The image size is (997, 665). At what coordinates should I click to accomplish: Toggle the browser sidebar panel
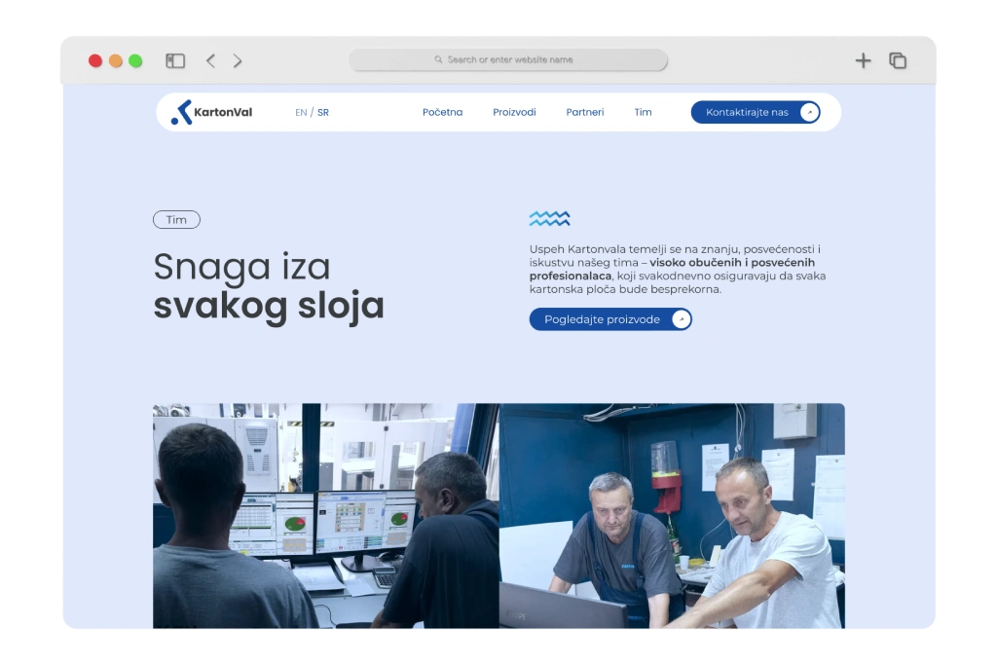coord(175,60)
